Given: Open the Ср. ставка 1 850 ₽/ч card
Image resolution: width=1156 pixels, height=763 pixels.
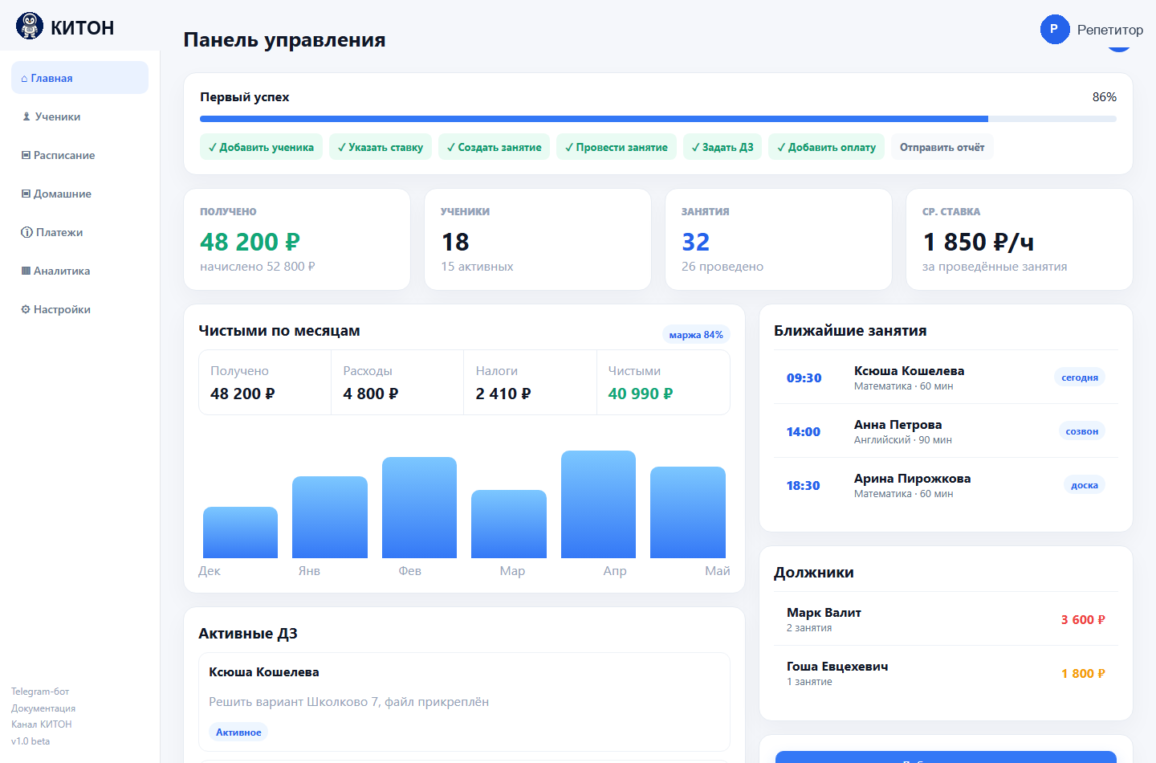Looking at the screenshot, I should coord(1020,239).
